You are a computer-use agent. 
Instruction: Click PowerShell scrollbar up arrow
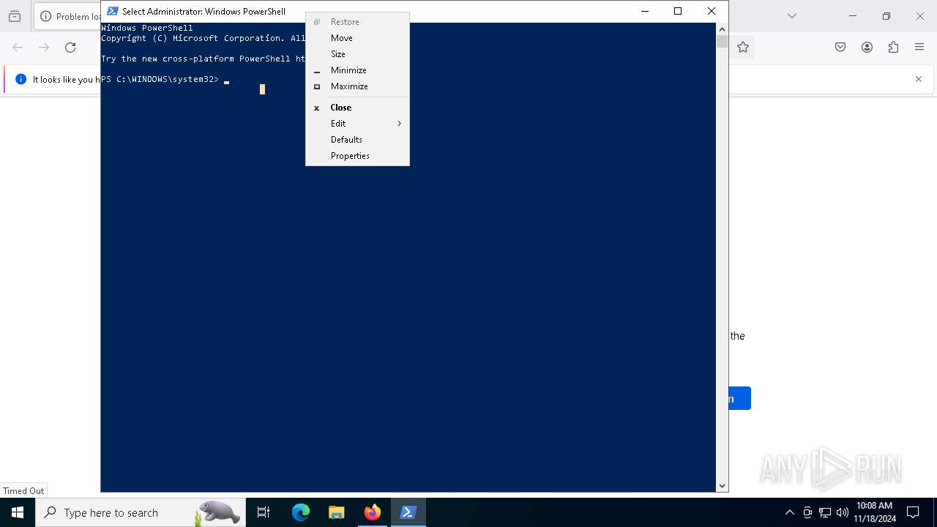pos(722,29)
